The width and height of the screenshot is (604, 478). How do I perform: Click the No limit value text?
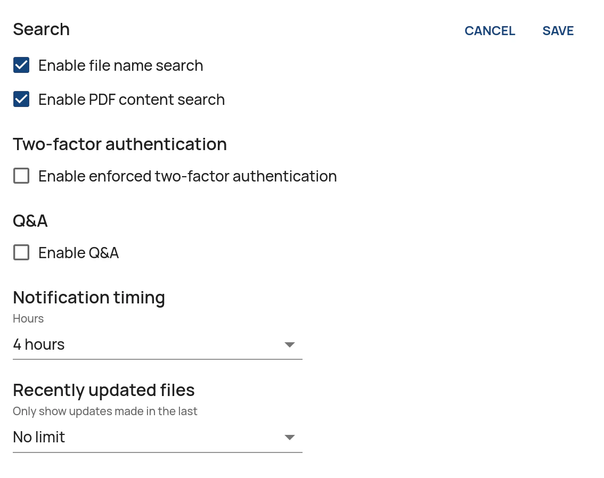pyautogui.click(x=39, y=437)
